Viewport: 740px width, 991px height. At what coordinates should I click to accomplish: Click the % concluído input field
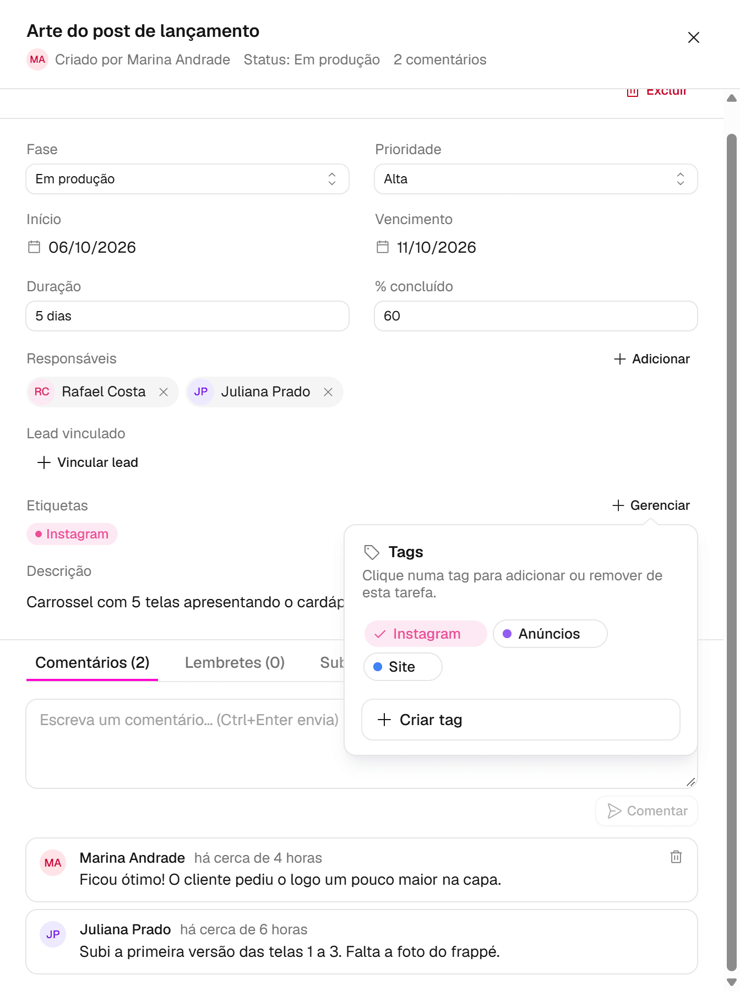point(536,316)
